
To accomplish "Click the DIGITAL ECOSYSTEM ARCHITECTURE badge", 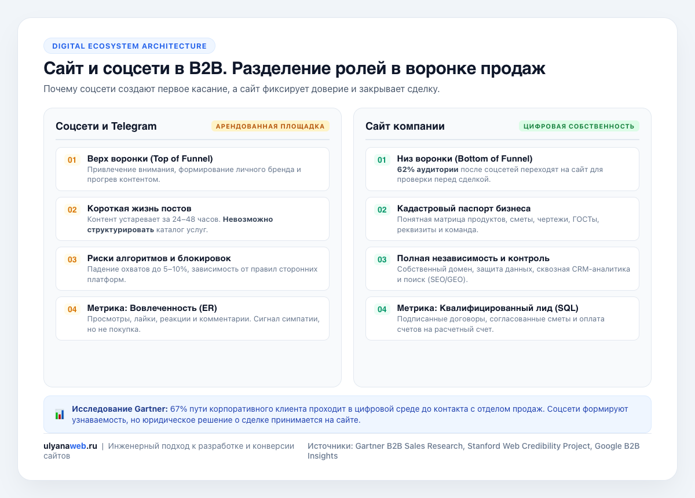I will (129, 46).
